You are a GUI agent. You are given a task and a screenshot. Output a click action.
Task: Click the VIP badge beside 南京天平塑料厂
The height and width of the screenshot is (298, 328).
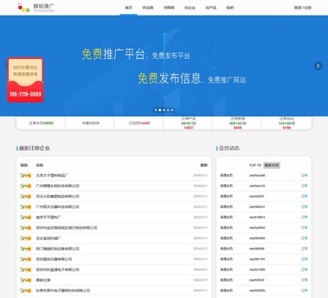[x=25, y=217]
